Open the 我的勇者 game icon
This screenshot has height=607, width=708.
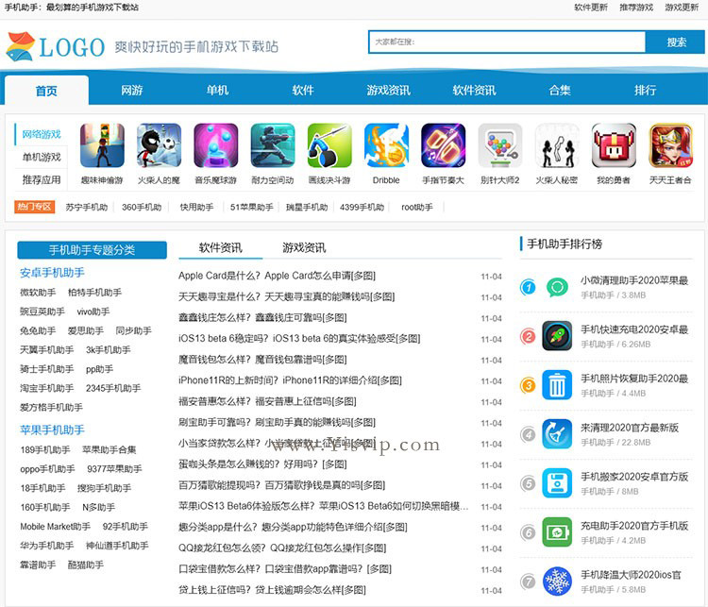coord(614,146)
